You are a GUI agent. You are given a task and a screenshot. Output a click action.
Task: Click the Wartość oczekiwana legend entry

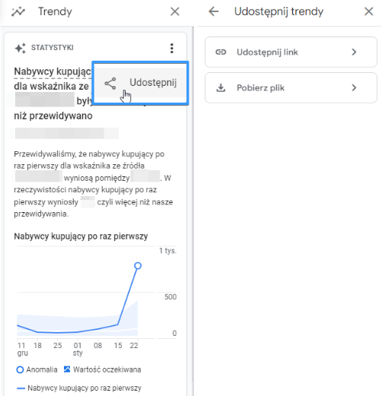coord(102,369)
